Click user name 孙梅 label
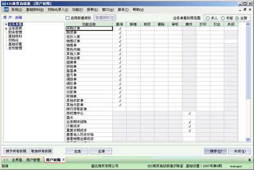 [18, 17]
